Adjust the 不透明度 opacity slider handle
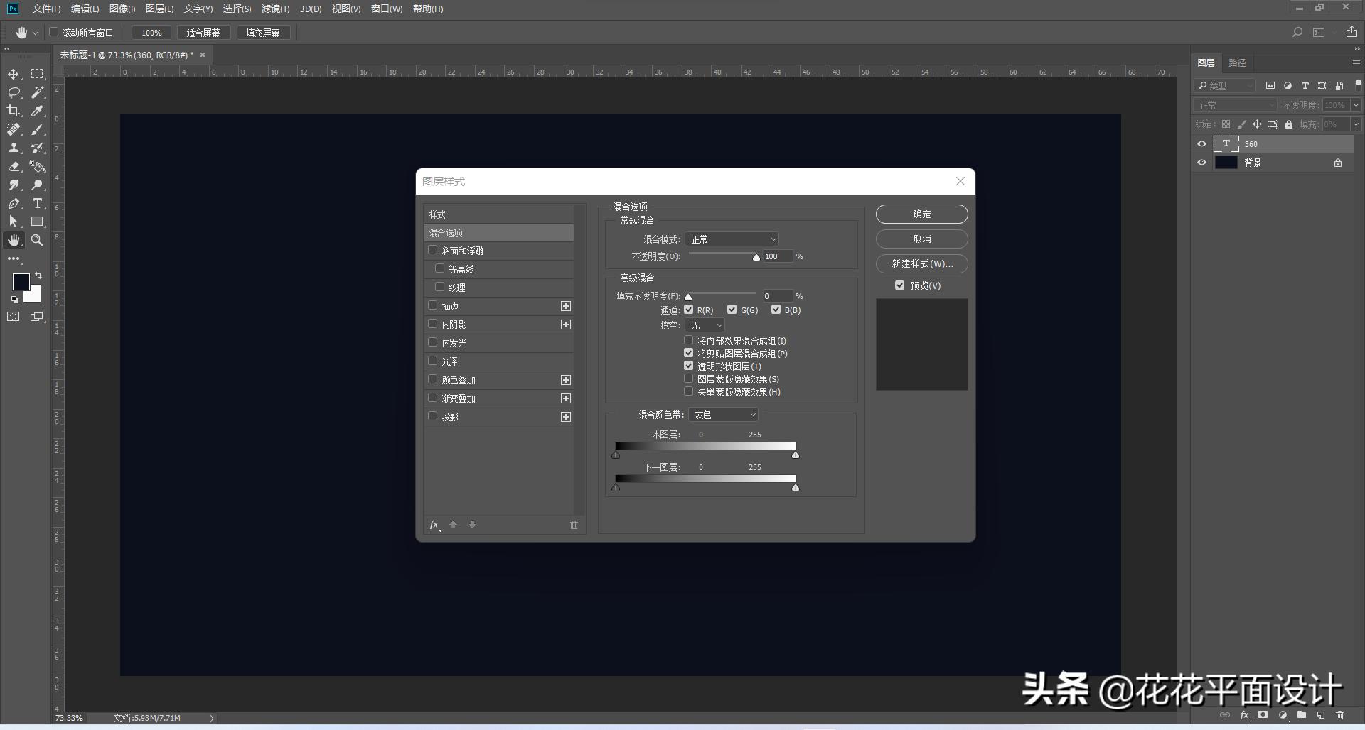This screenshot has height=730, width=1365. coord(756,257)
